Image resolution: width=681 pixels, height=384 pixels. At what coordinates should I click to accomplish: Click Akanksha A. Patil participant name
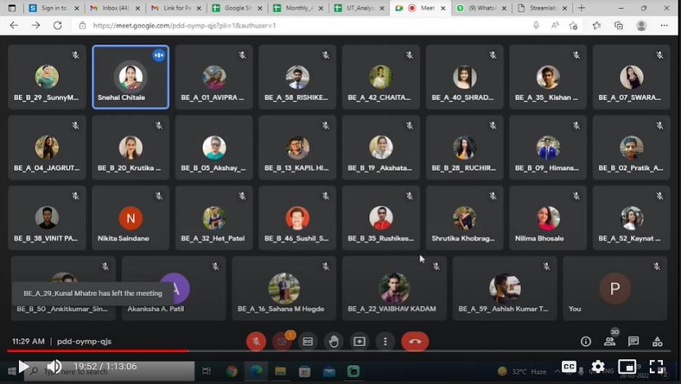(x=156, y=309)
